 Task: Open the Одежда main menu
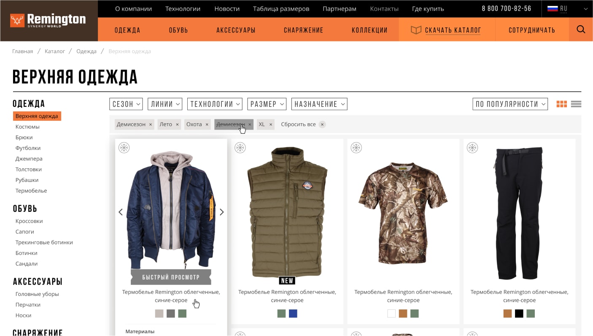click(x=127, y=30)
